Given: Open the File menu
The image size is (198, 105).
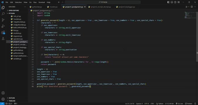Looking at the screenshot, I should 7,2.
